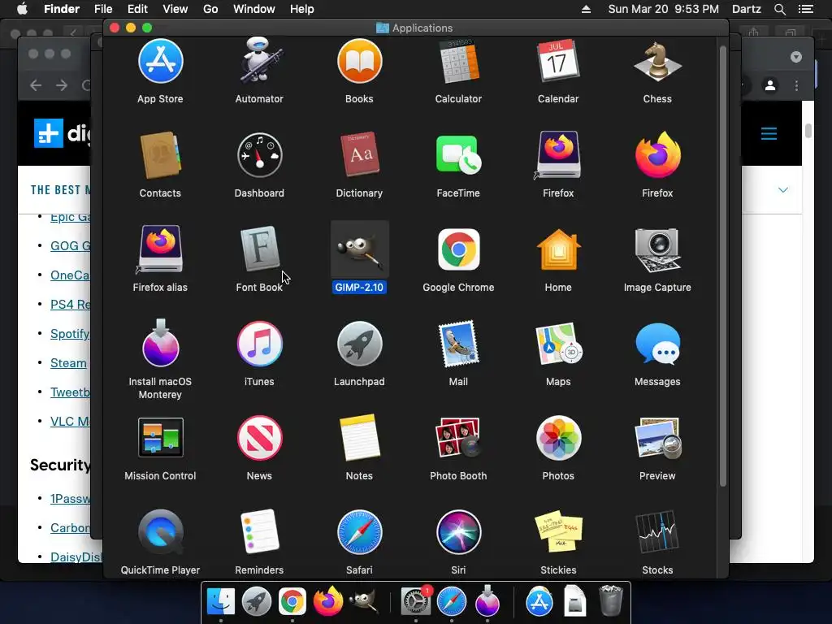The image size is (832, 624).
Task: Select the Mail app icon
Action: [458, 344]
